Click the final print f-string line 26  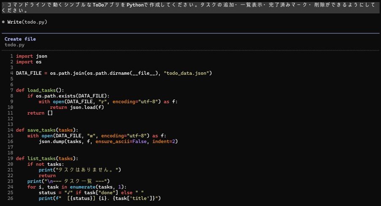point(100,198)
